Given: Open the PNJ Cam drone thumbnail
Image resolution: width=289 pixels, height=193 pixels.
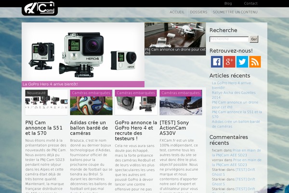Looking at the screenshot, I should point(175,35).
